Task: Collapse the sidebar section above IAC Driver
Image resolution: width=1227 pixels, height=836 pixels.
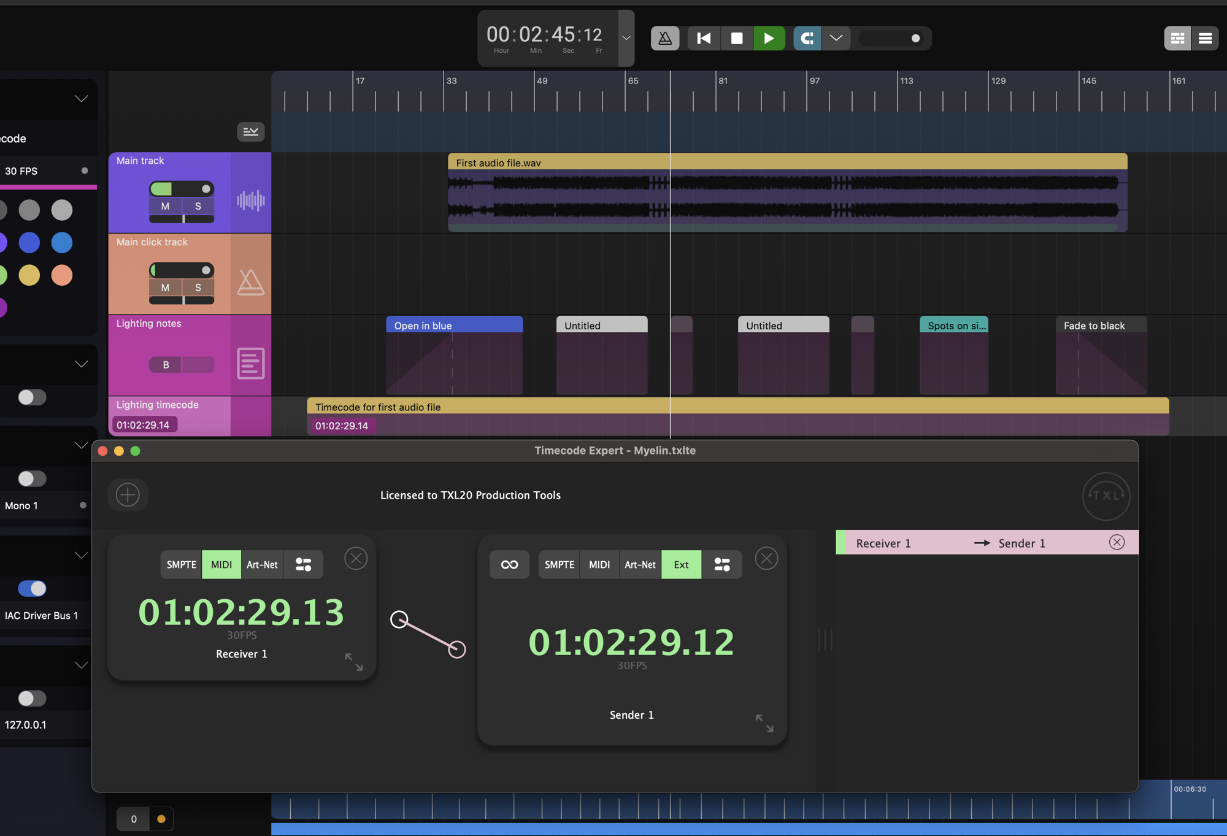Action: click(81, 555)
